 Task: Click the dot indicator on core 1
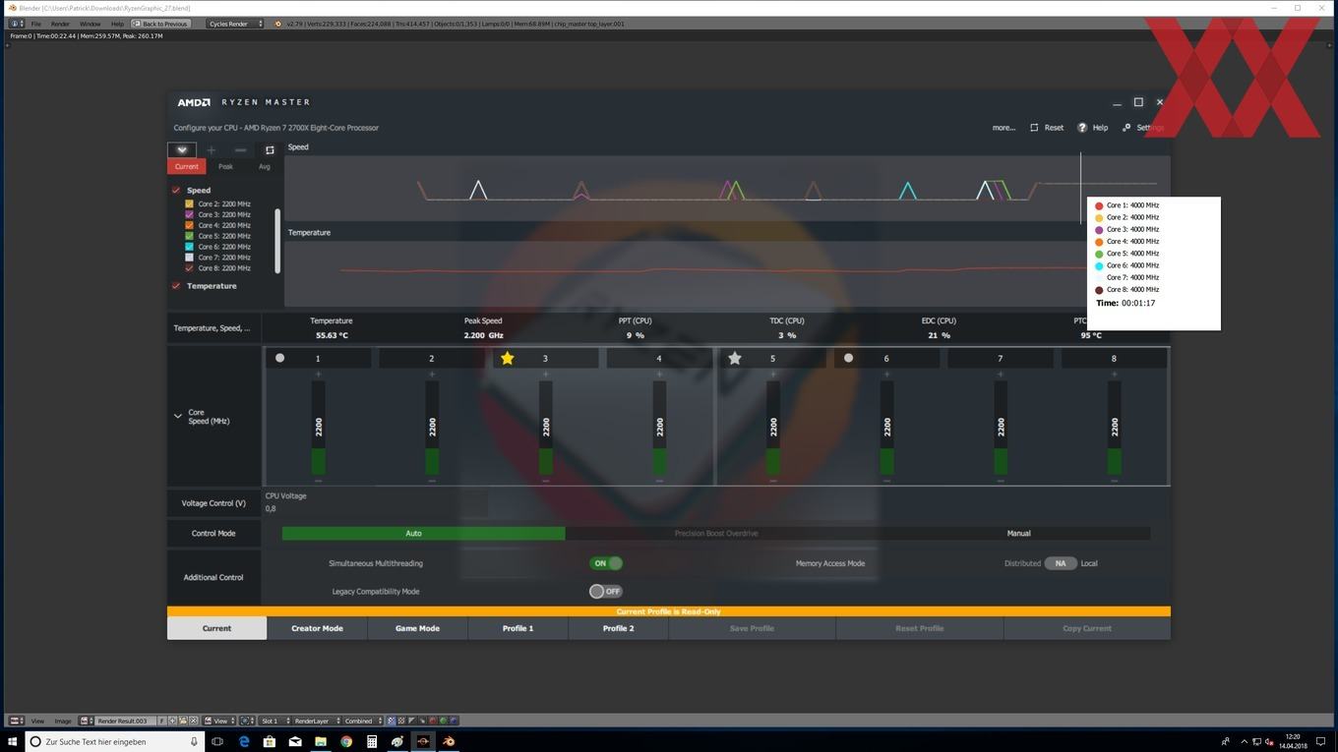280,358
